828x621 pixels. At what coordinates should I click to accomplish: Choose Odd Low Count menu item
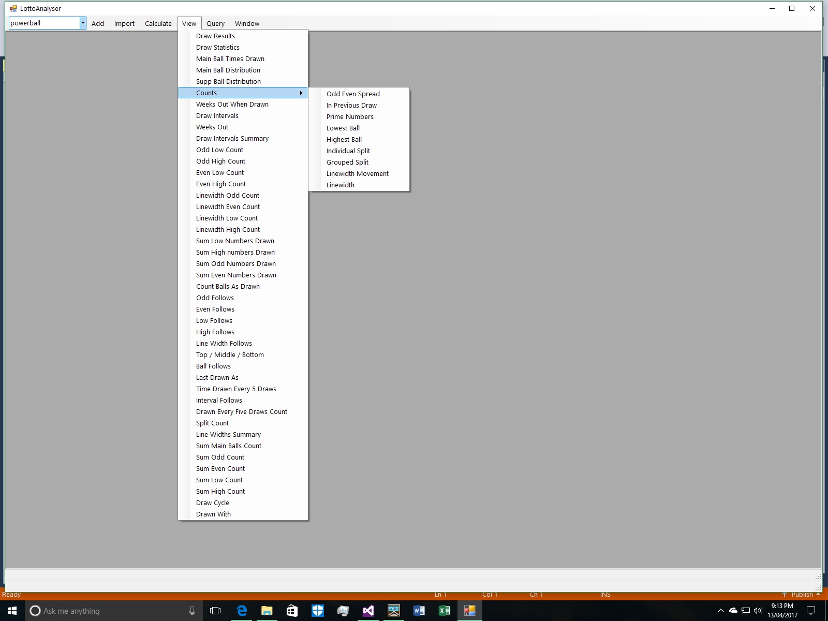[243, 150]
